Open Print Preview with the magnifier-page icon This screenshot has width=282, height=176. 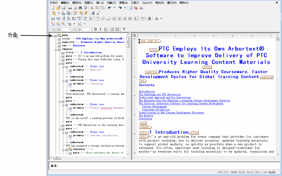point(75,8)
